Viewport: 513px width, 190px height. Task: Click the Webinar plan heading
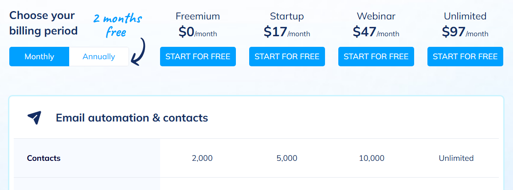point(376,16)
